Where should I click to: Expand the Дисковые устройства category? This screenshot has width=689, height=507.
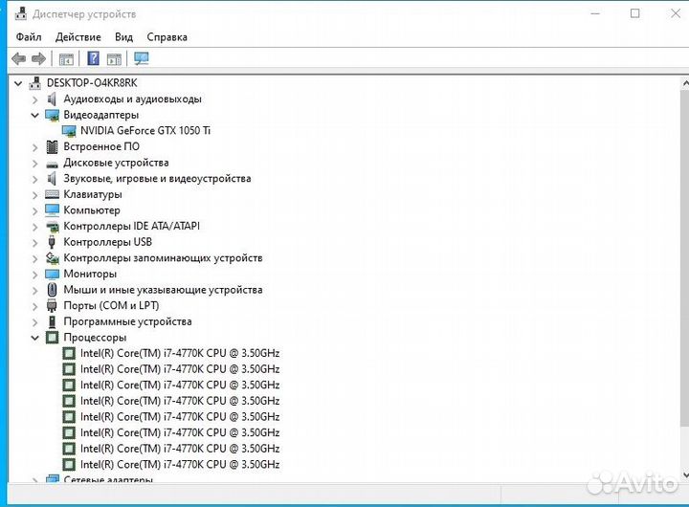35,163
